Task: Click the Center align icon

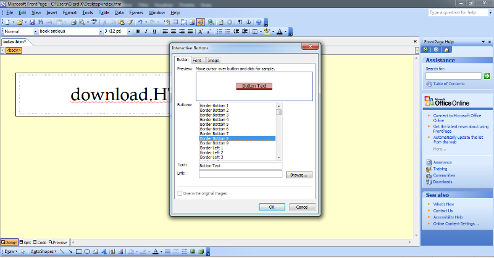Action: click(174, 31)
